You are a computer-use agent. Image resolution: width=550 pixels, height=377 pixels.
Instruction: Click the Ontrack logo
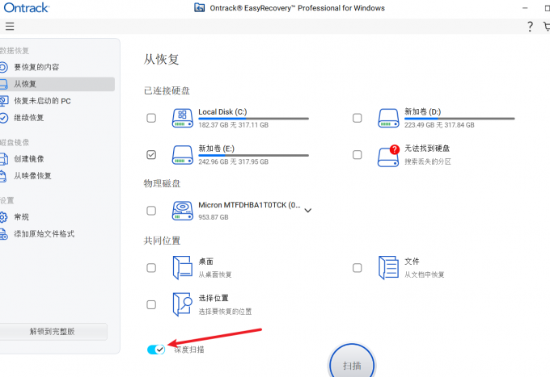tap(27, 8)
